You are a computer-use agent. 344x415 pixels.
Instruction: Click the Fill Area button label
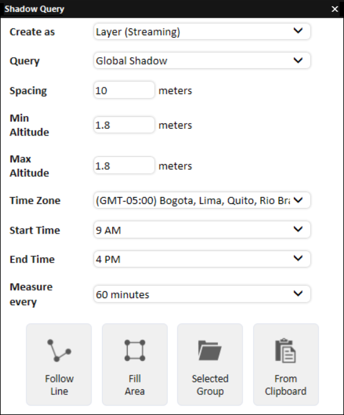point(135,385)
